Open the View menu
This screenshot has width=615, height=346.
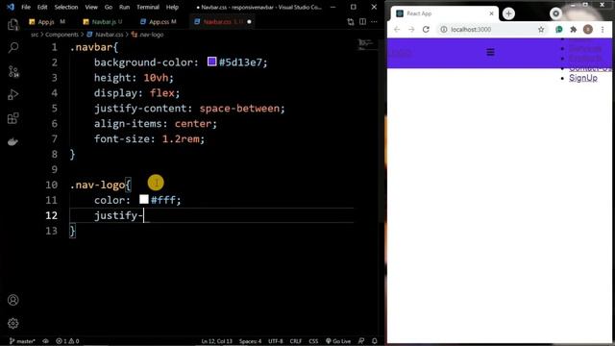click(x=91, y=7)
